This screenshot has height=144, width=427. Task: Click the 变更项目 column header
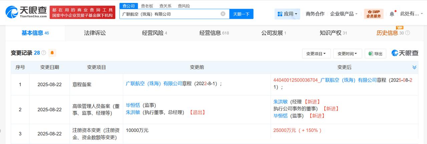pyautogui.click(x=96, y=67)
